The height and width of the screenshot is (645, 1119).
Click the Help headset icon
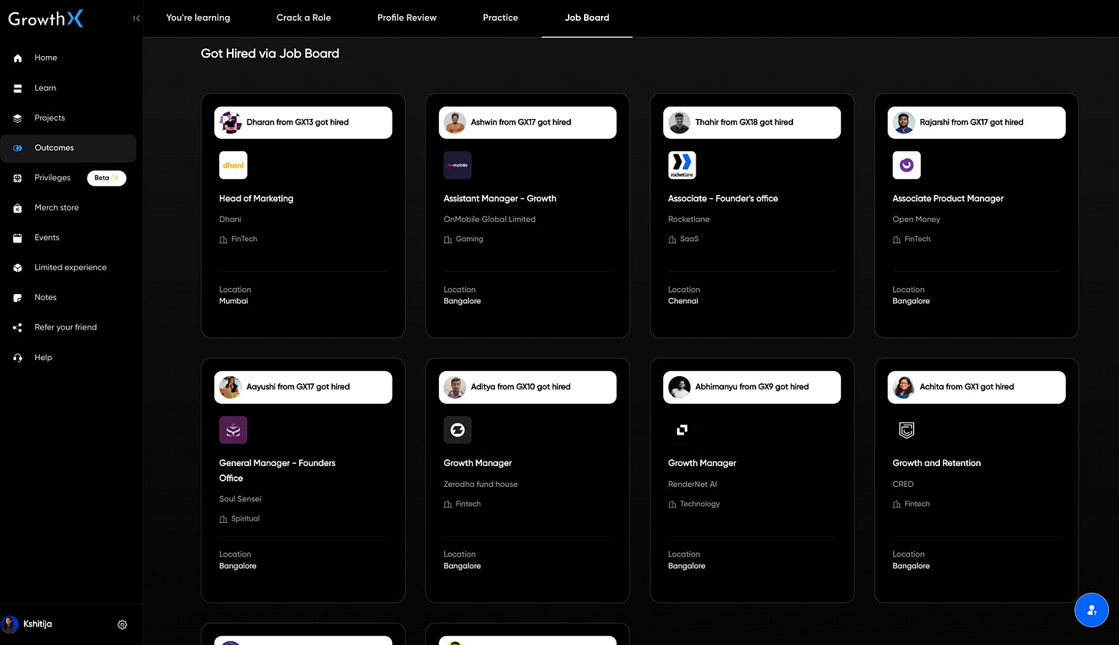pos(18,358)
